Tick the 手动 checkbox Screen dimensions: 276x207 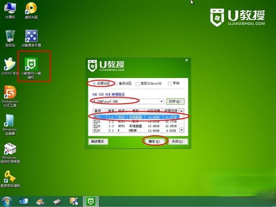[x=170, y=84]
